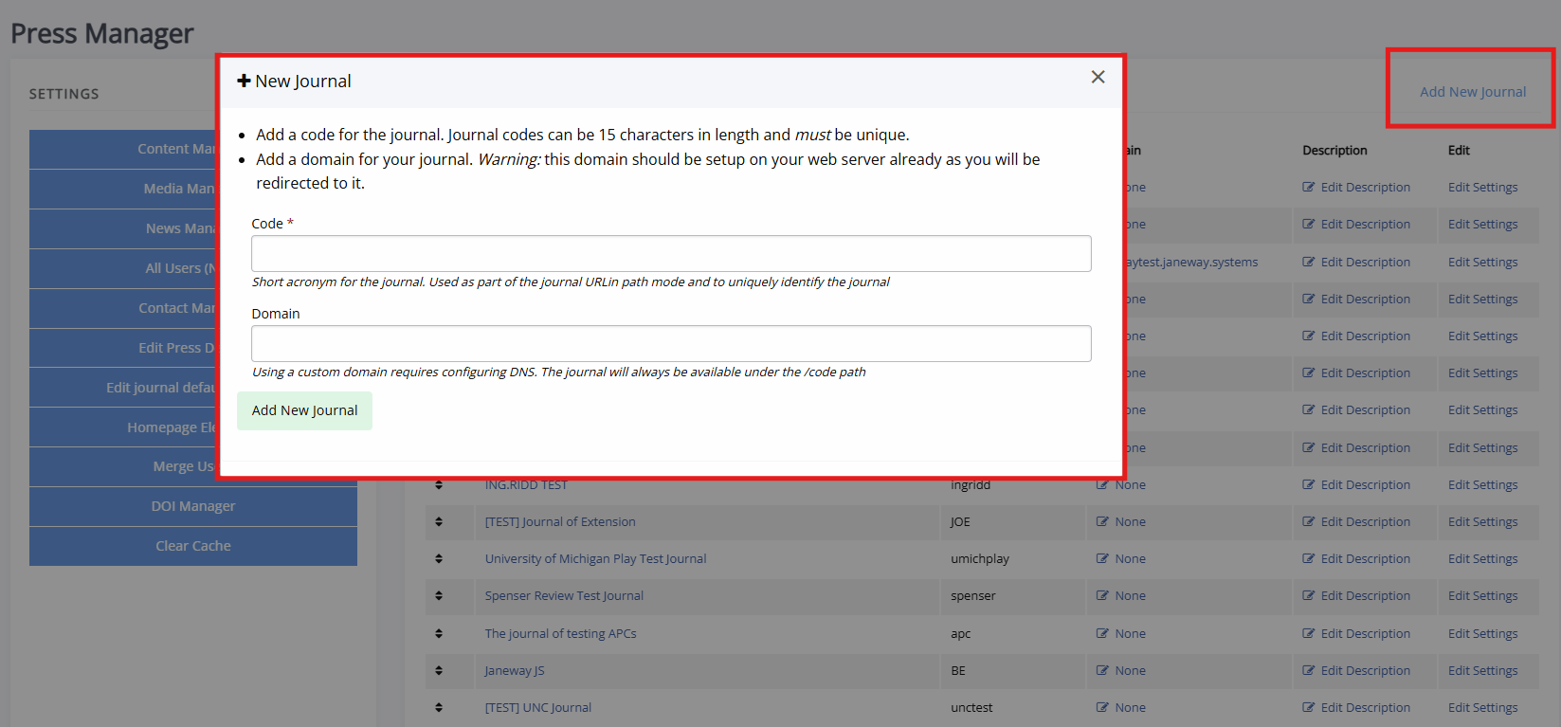Viewport: 1561px width, 727px height.
Task: Edit the domain in the ingridd row
Action: point(1121,485)
